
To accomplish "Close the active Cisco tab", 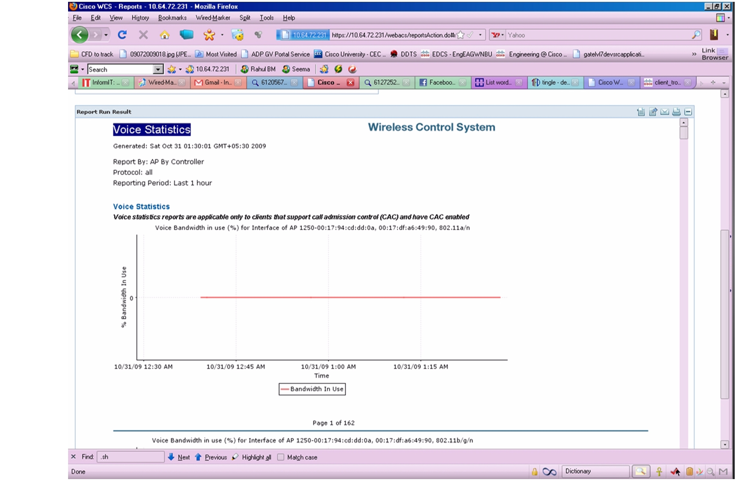I will (x=350, y=83).
